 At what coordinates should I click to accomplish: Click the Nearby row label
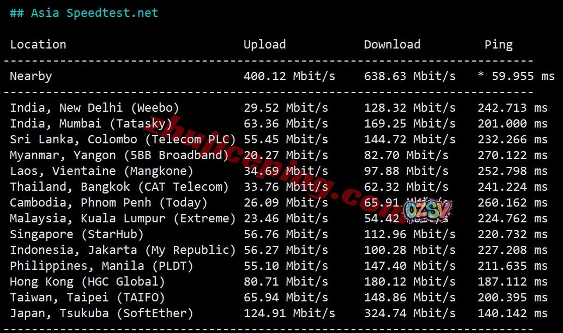coord(31,76)
